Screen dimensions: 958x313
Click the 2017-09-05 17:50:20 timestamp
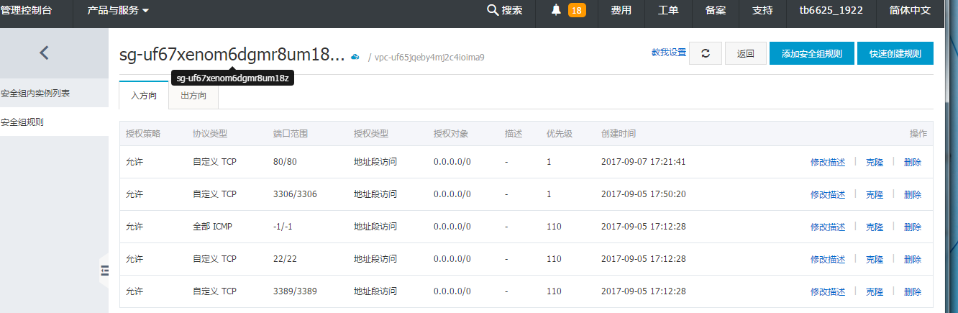click(643, 194)
